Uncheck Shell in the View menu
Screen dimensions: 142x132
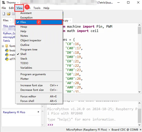(39, 54)
